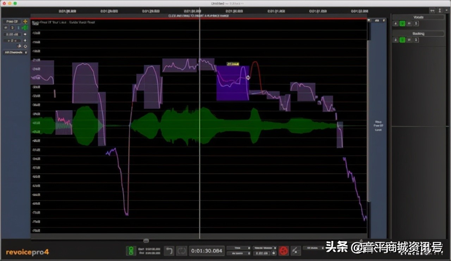
Task: Open the red process icon in transport bar
Action: [284, 250]
